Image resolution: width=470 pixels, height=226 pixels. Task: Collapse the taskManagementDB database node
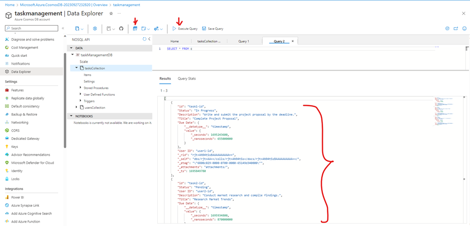[x=72, y=55]
